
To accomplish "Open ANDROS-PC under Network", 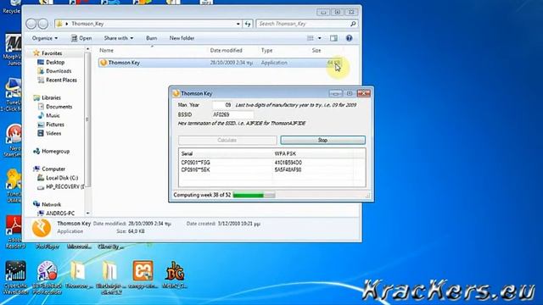I will 60,213.
